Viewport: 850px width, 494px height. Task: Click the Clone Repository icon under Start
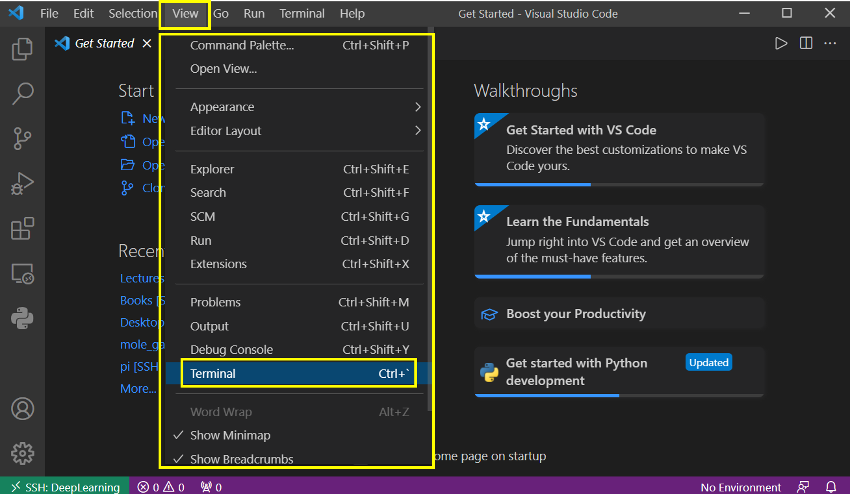coord(127,188)
